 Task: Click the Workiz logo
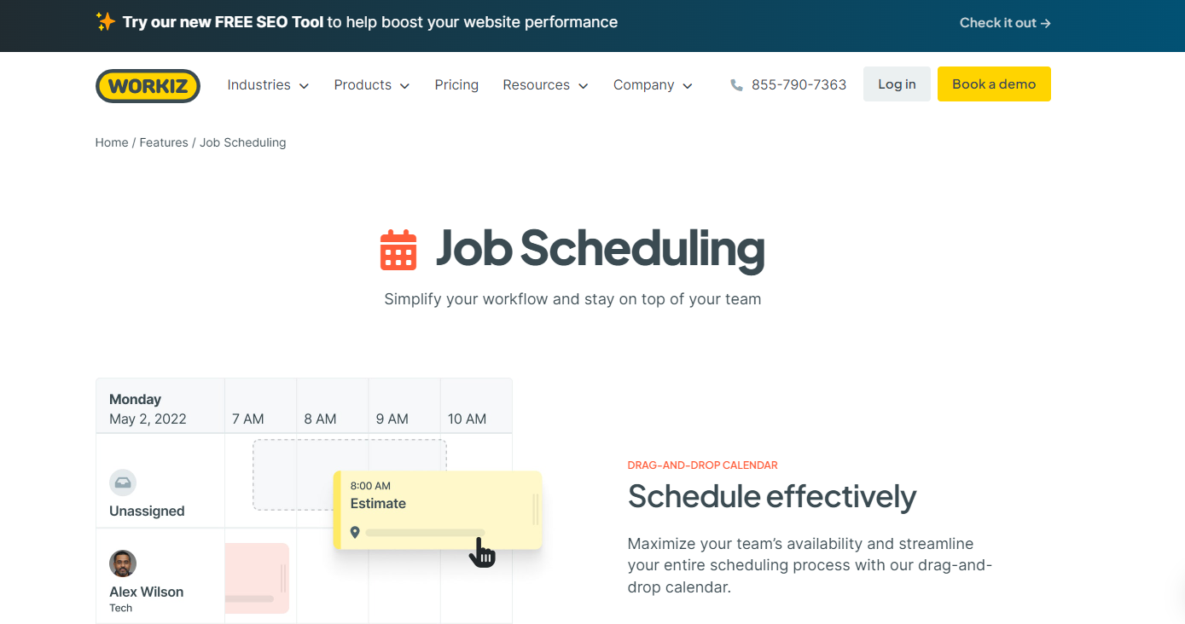(148, 85)
